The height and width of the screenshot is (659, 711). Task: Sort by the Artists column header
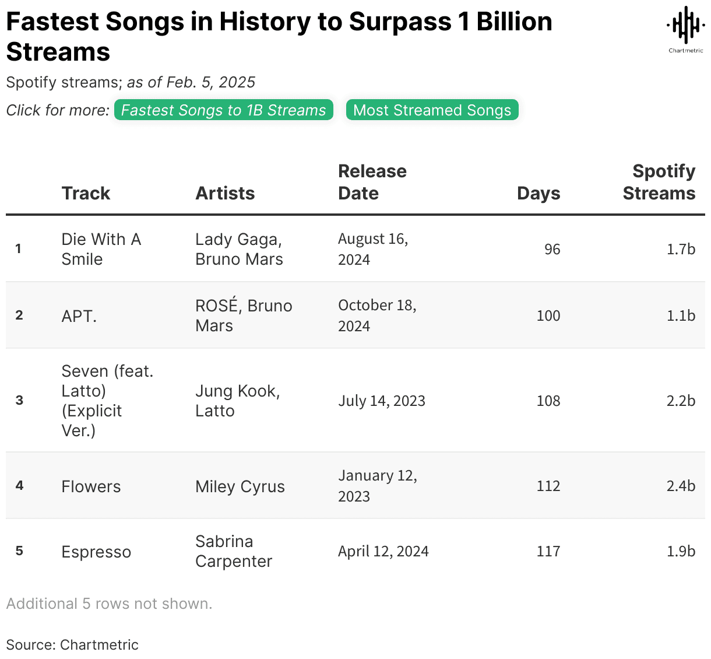(x=225, y=193)
